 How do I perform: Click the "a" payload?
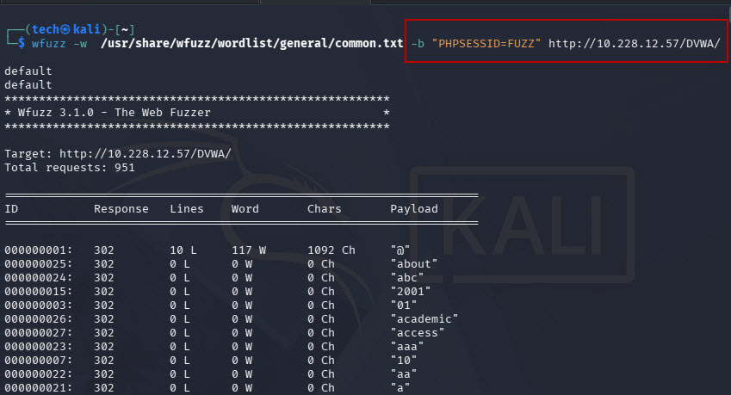click(400, 388)
